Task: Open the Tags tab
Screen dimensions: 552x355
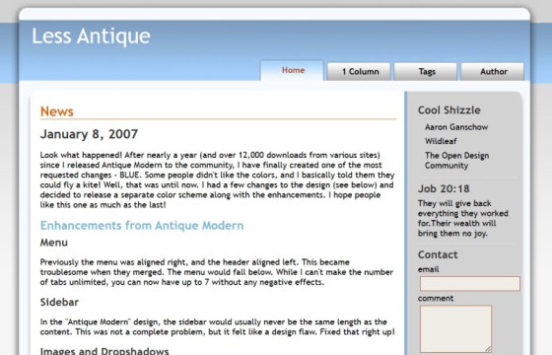Action: tap(426, 71)
